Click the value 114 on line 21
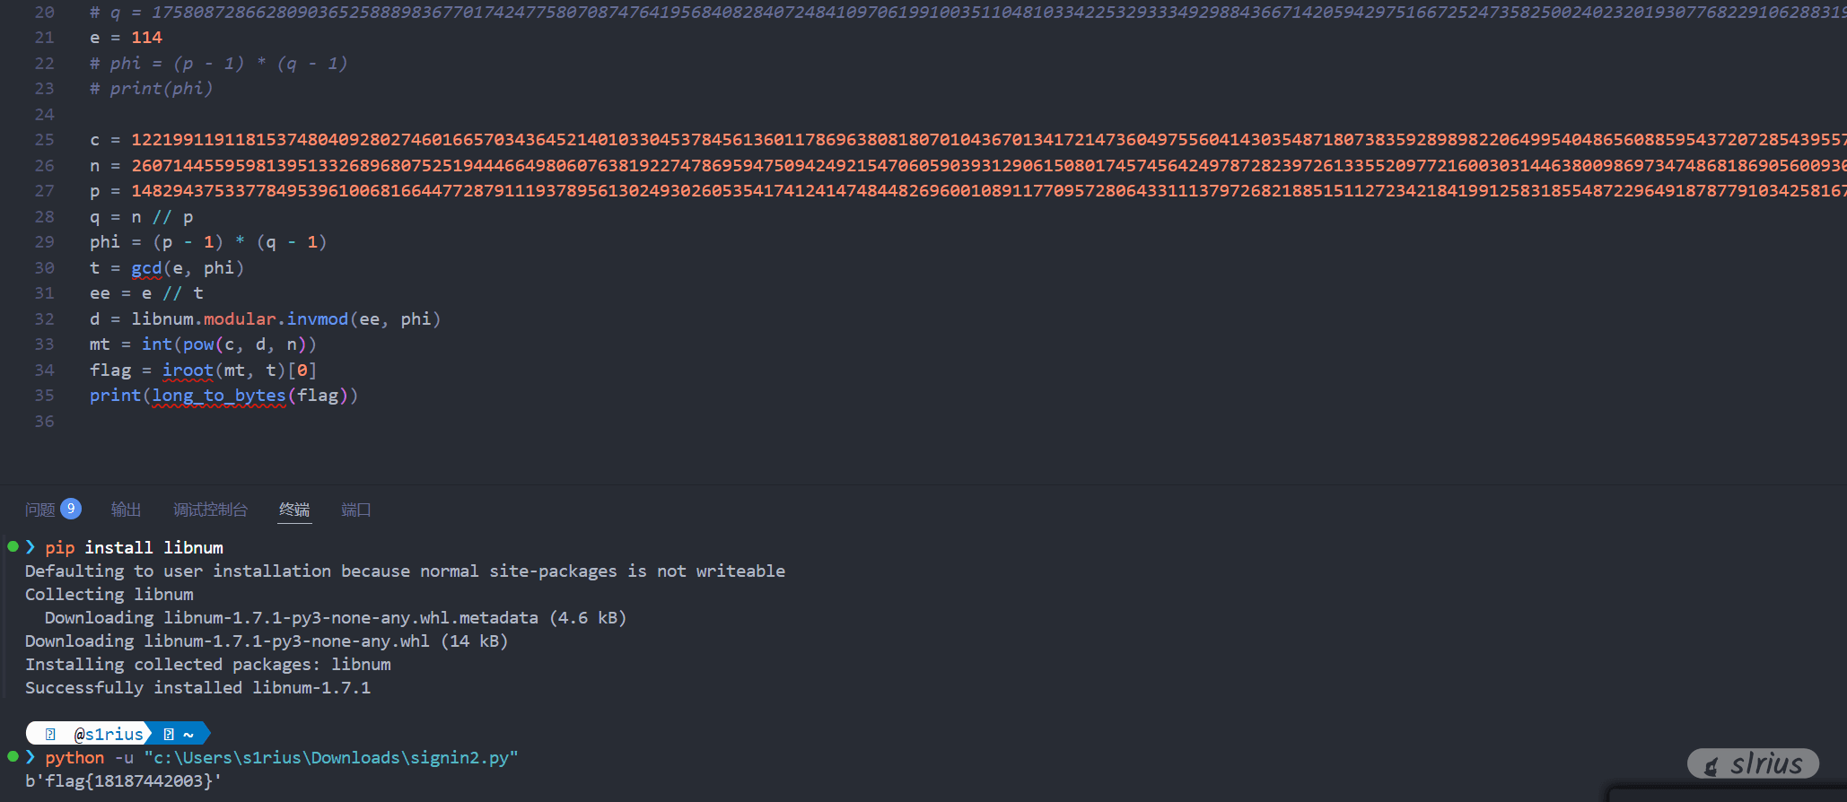 click(x=146, y=38)
